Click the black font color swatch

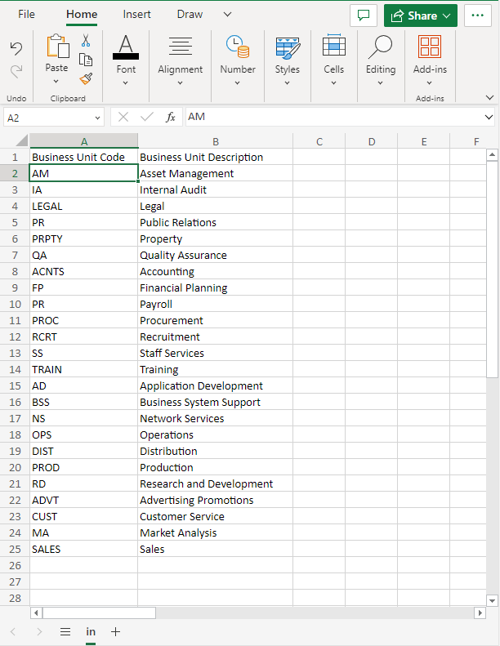coord(126,56)
